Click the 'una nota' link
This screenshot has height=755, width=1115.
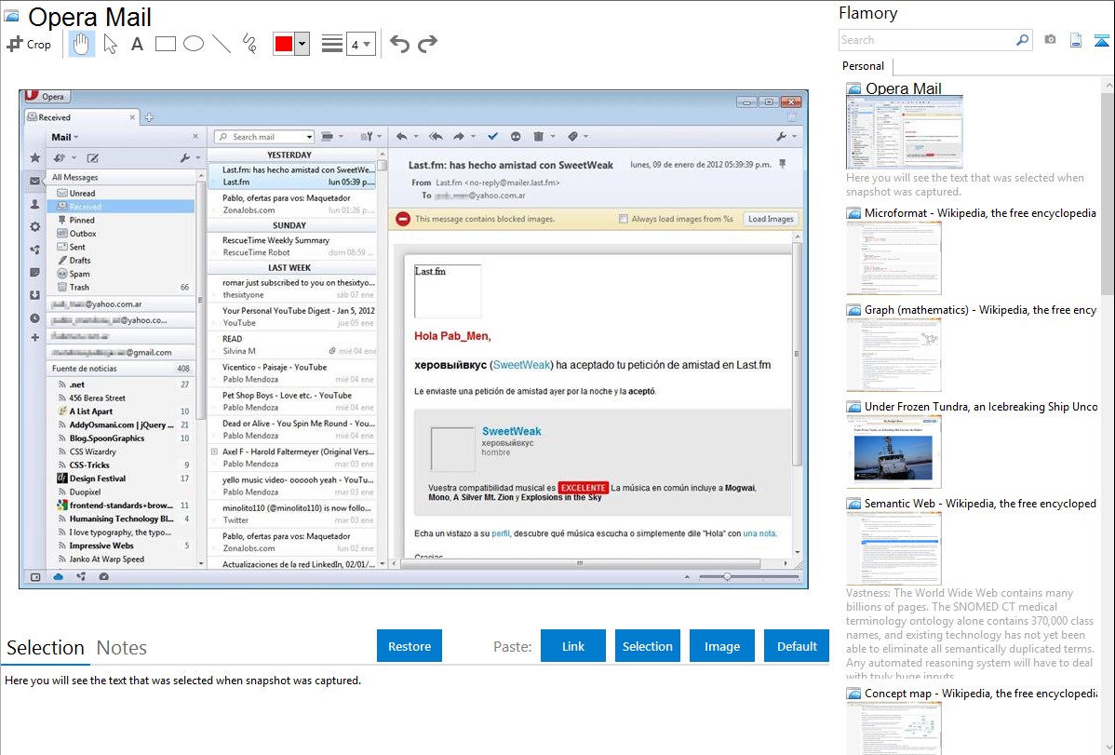tap(759, 533)
